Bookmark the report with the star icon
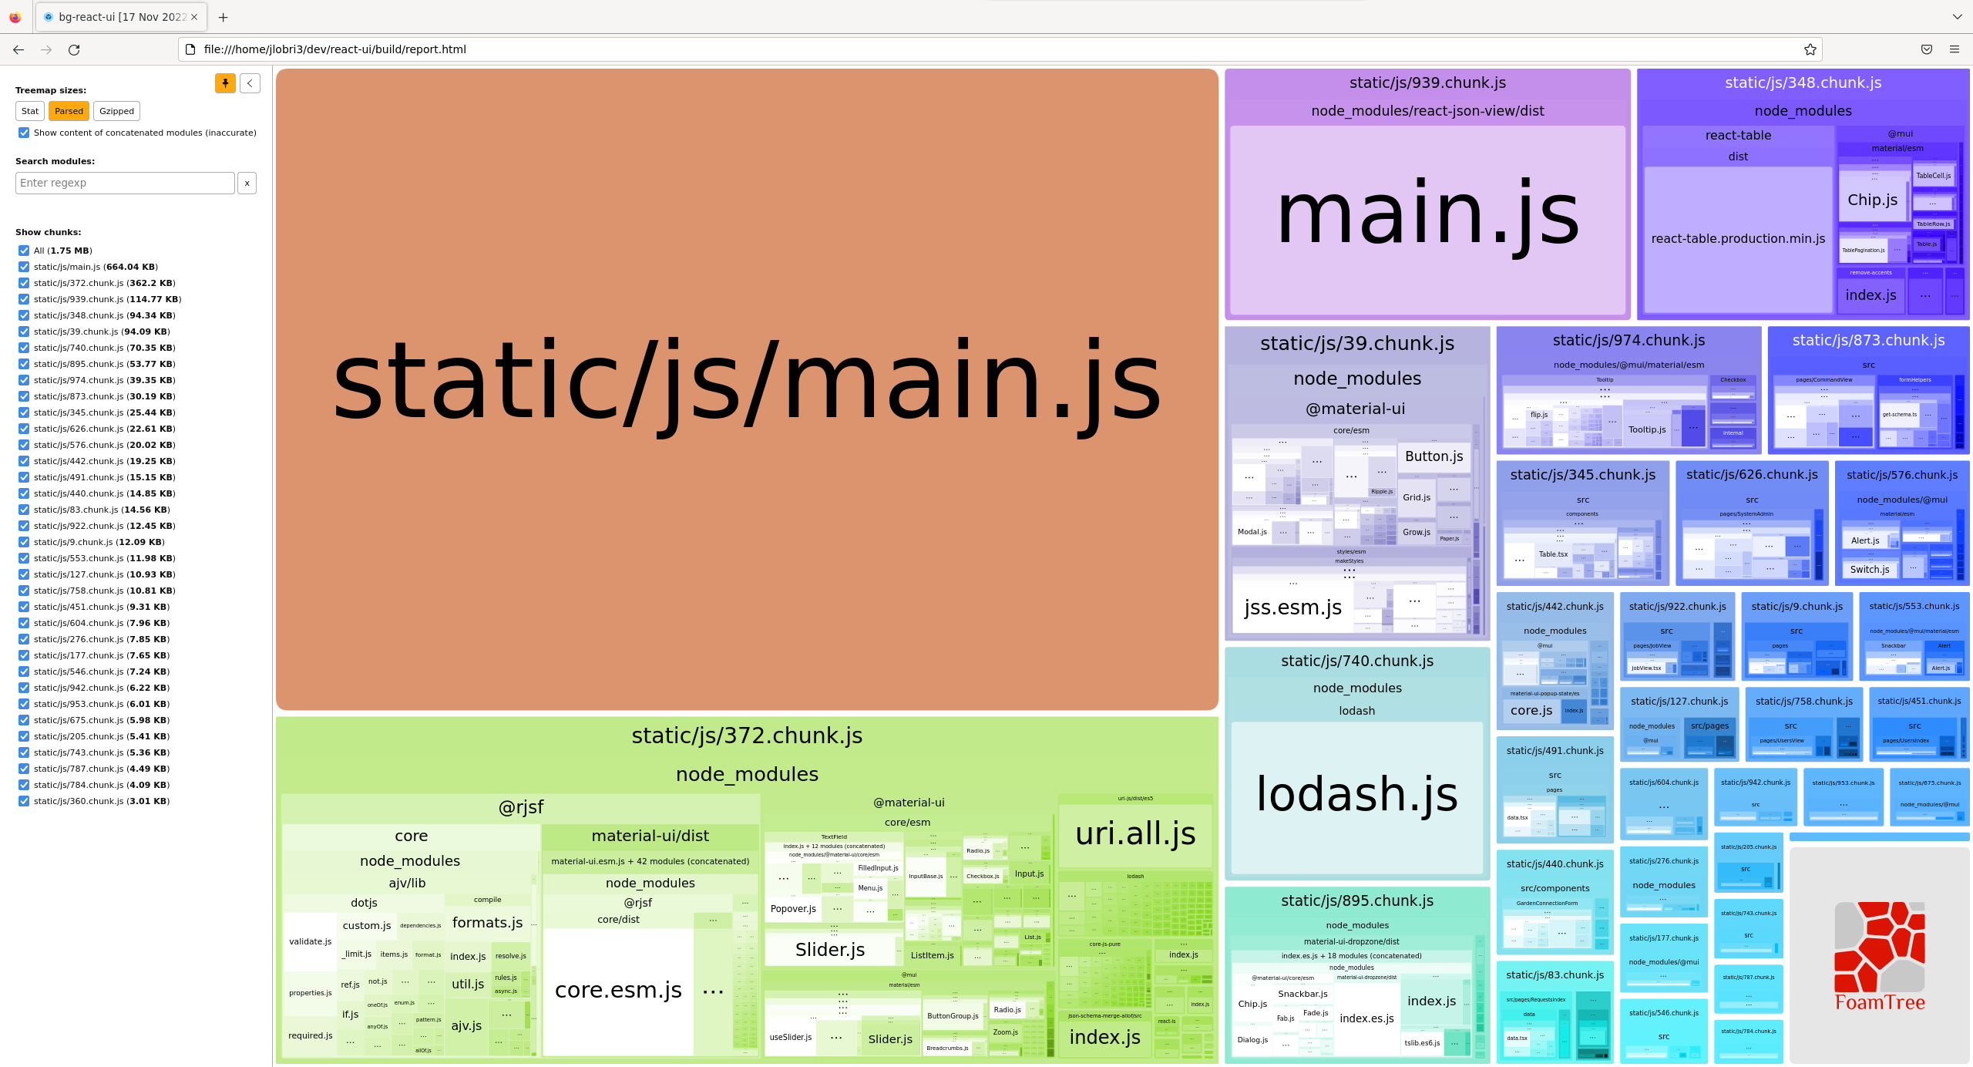The image size is (1973, 1067). [1809, 49]
